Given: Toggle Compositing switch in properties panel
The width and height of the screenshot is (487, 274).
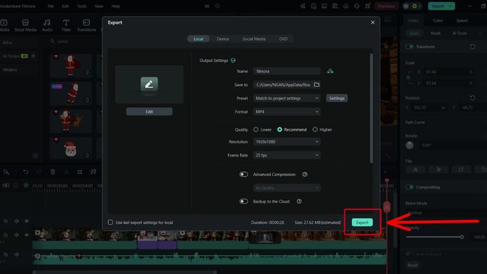Looking at the screenshot, I should click(x=409, y=187).
